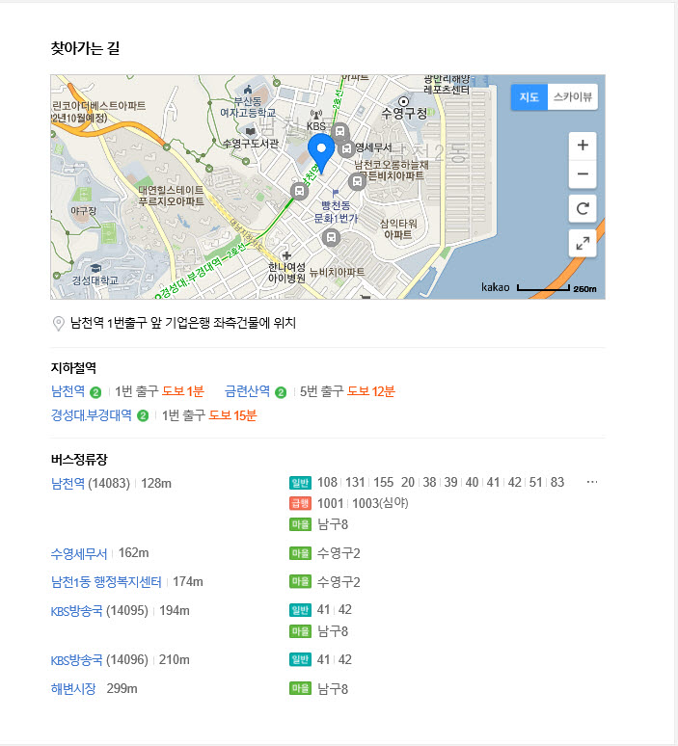678x746 pixels.
Task: Click 남구8 route under 남천역 stop
Action: point(333,524)
